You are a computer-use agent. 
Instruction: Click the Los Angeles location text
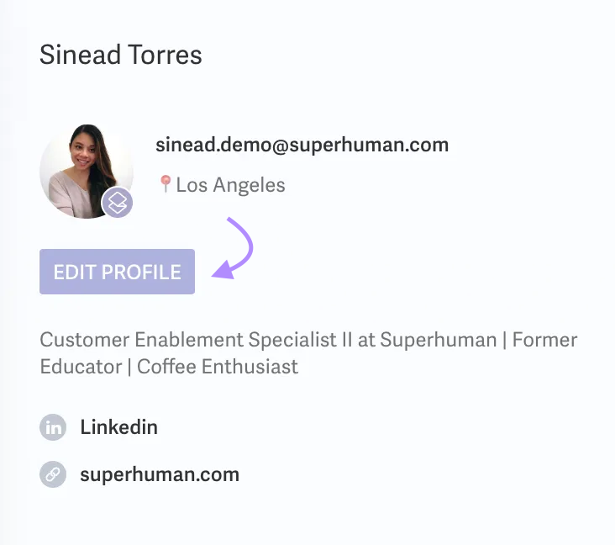pyautogui.click(x=230, y=184)
